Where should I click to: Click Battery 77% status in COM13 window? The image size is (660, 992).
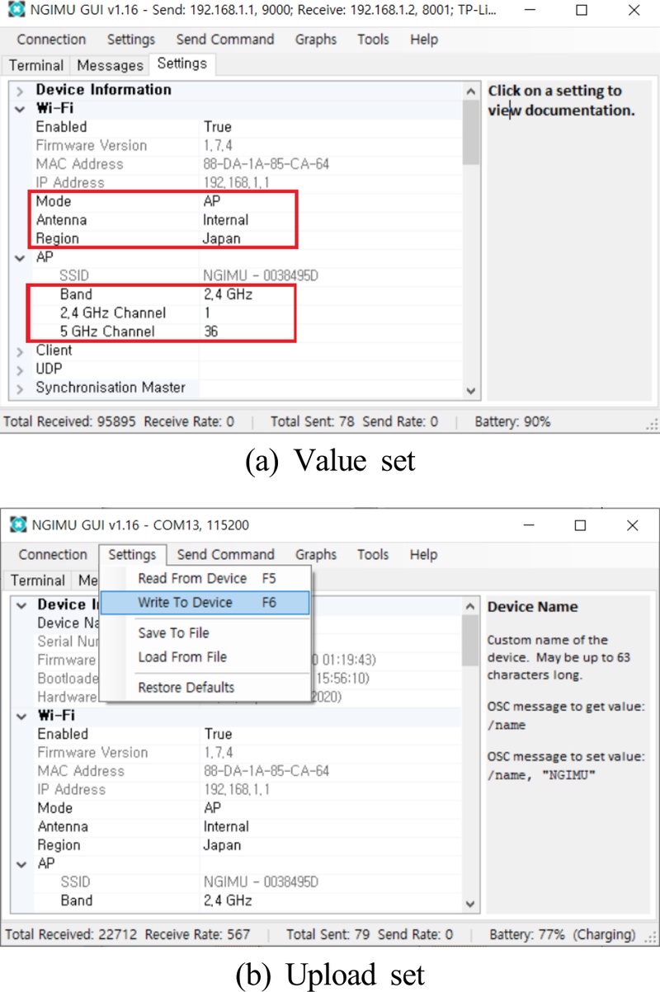tap(563, 935)
